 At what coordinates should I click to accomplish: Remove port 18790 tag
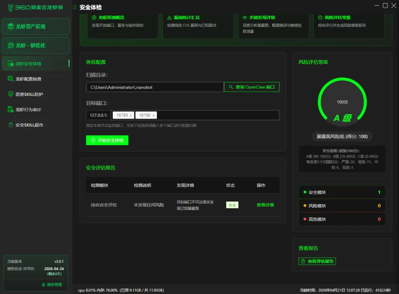click(153, 115)
